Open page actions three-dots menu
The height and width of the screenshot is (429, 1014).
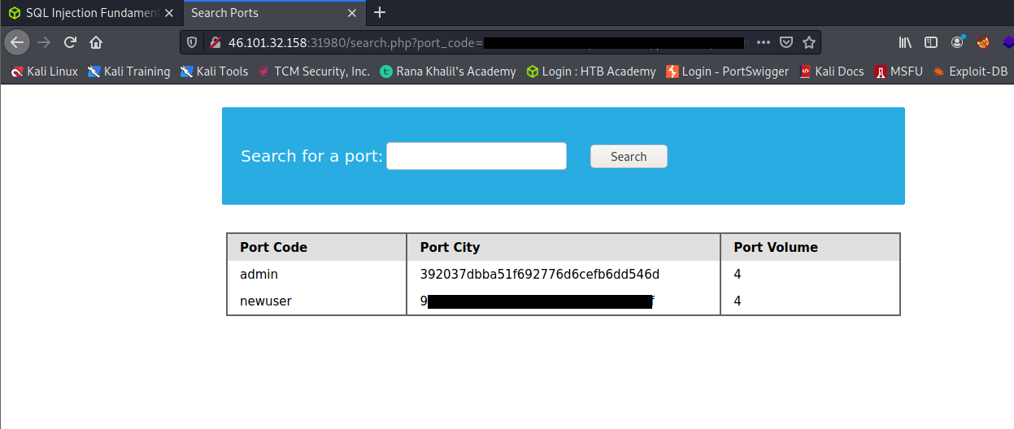pos(763,42)
